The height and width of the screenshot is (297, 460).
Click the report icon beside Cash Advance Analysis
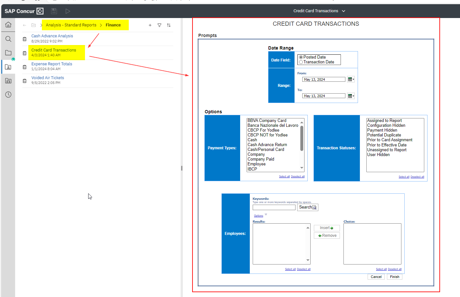click(24, 39)
